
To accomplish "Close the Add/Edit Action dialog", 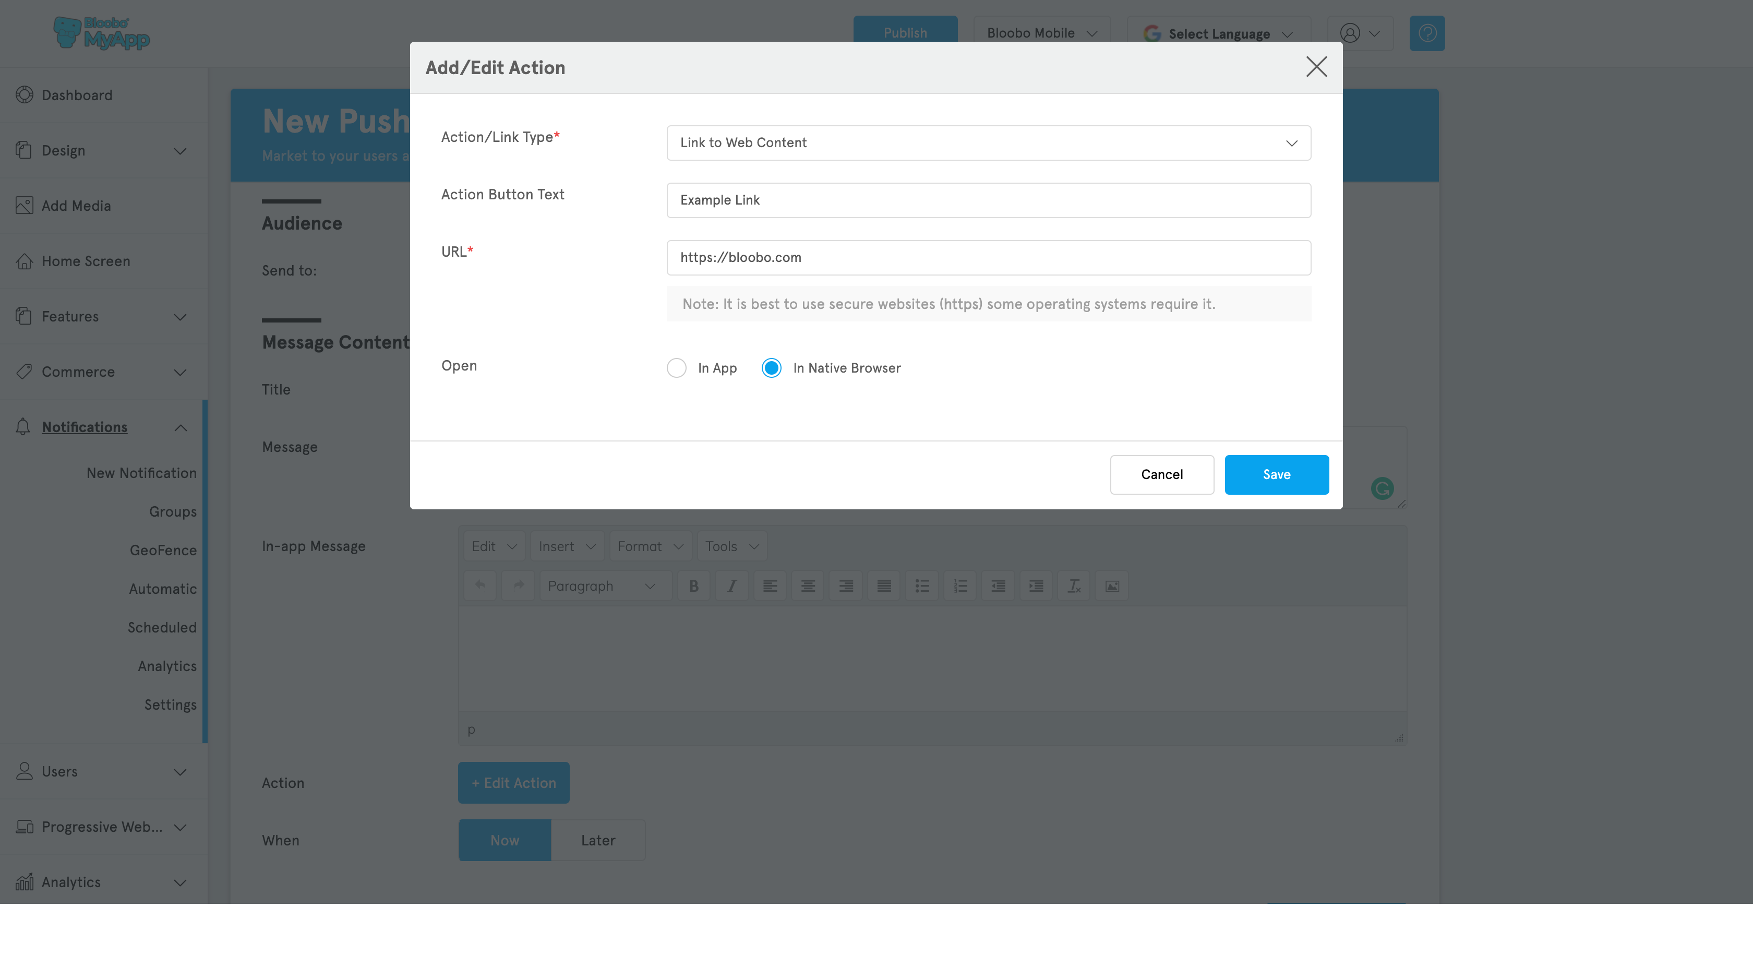I will pos(1316,67).
